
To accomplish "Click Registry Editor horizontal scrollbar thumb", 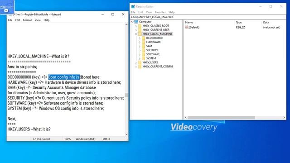I will [x=221, y=118].
